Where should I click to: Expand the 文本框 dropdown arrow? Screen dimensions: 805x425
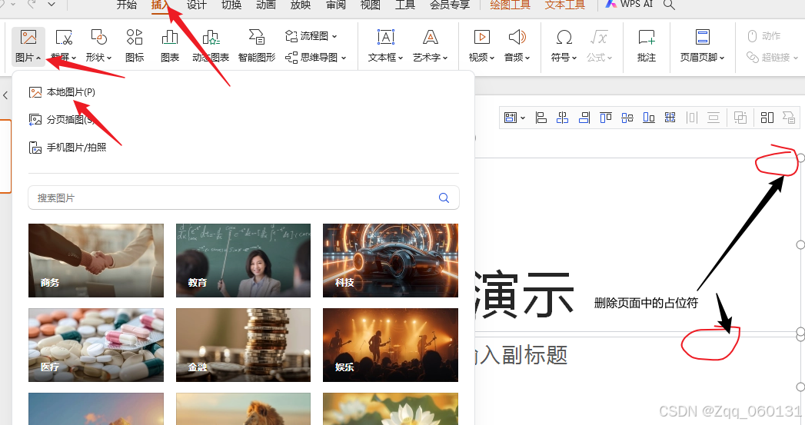(401, 58)
